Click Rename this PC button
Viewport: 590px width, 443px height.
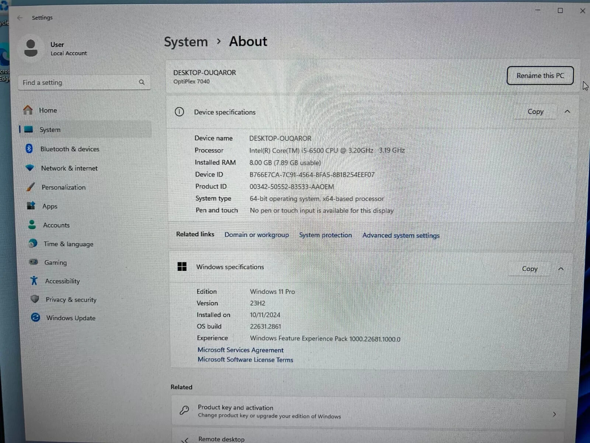(x=540, y=75)
